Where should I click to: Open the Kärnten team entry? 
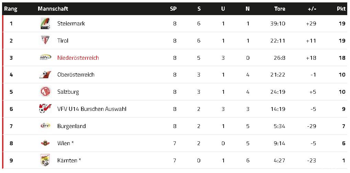(69, 160)
